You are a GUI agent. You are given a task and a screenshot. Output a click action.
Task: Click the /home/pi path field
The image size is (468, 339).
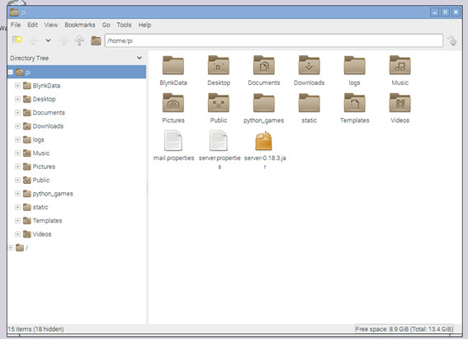tap(274, 41)
